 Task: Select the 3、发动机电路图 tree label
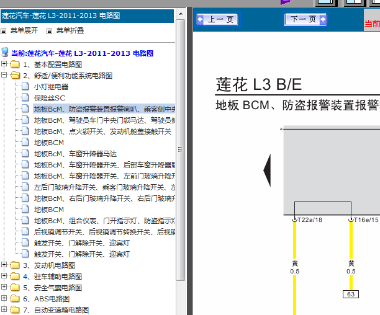(49, 265)
